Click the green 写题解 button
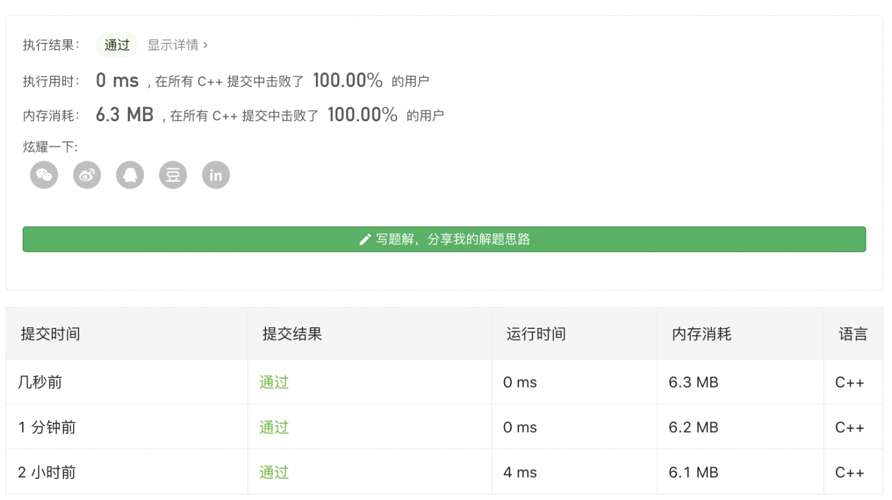The width and height of the screenshot is (892, 500). pyautogui.click(x=444, y=240)
